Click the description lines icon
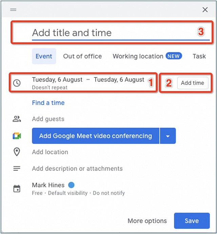217x234 pixels. tap(17, 168)
